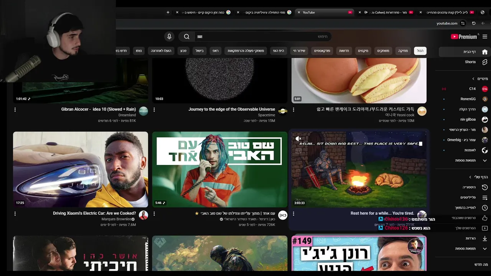Open options for Driving Xiaomi's Electric Car
This screenshot has height=276, width=491.
15,214
